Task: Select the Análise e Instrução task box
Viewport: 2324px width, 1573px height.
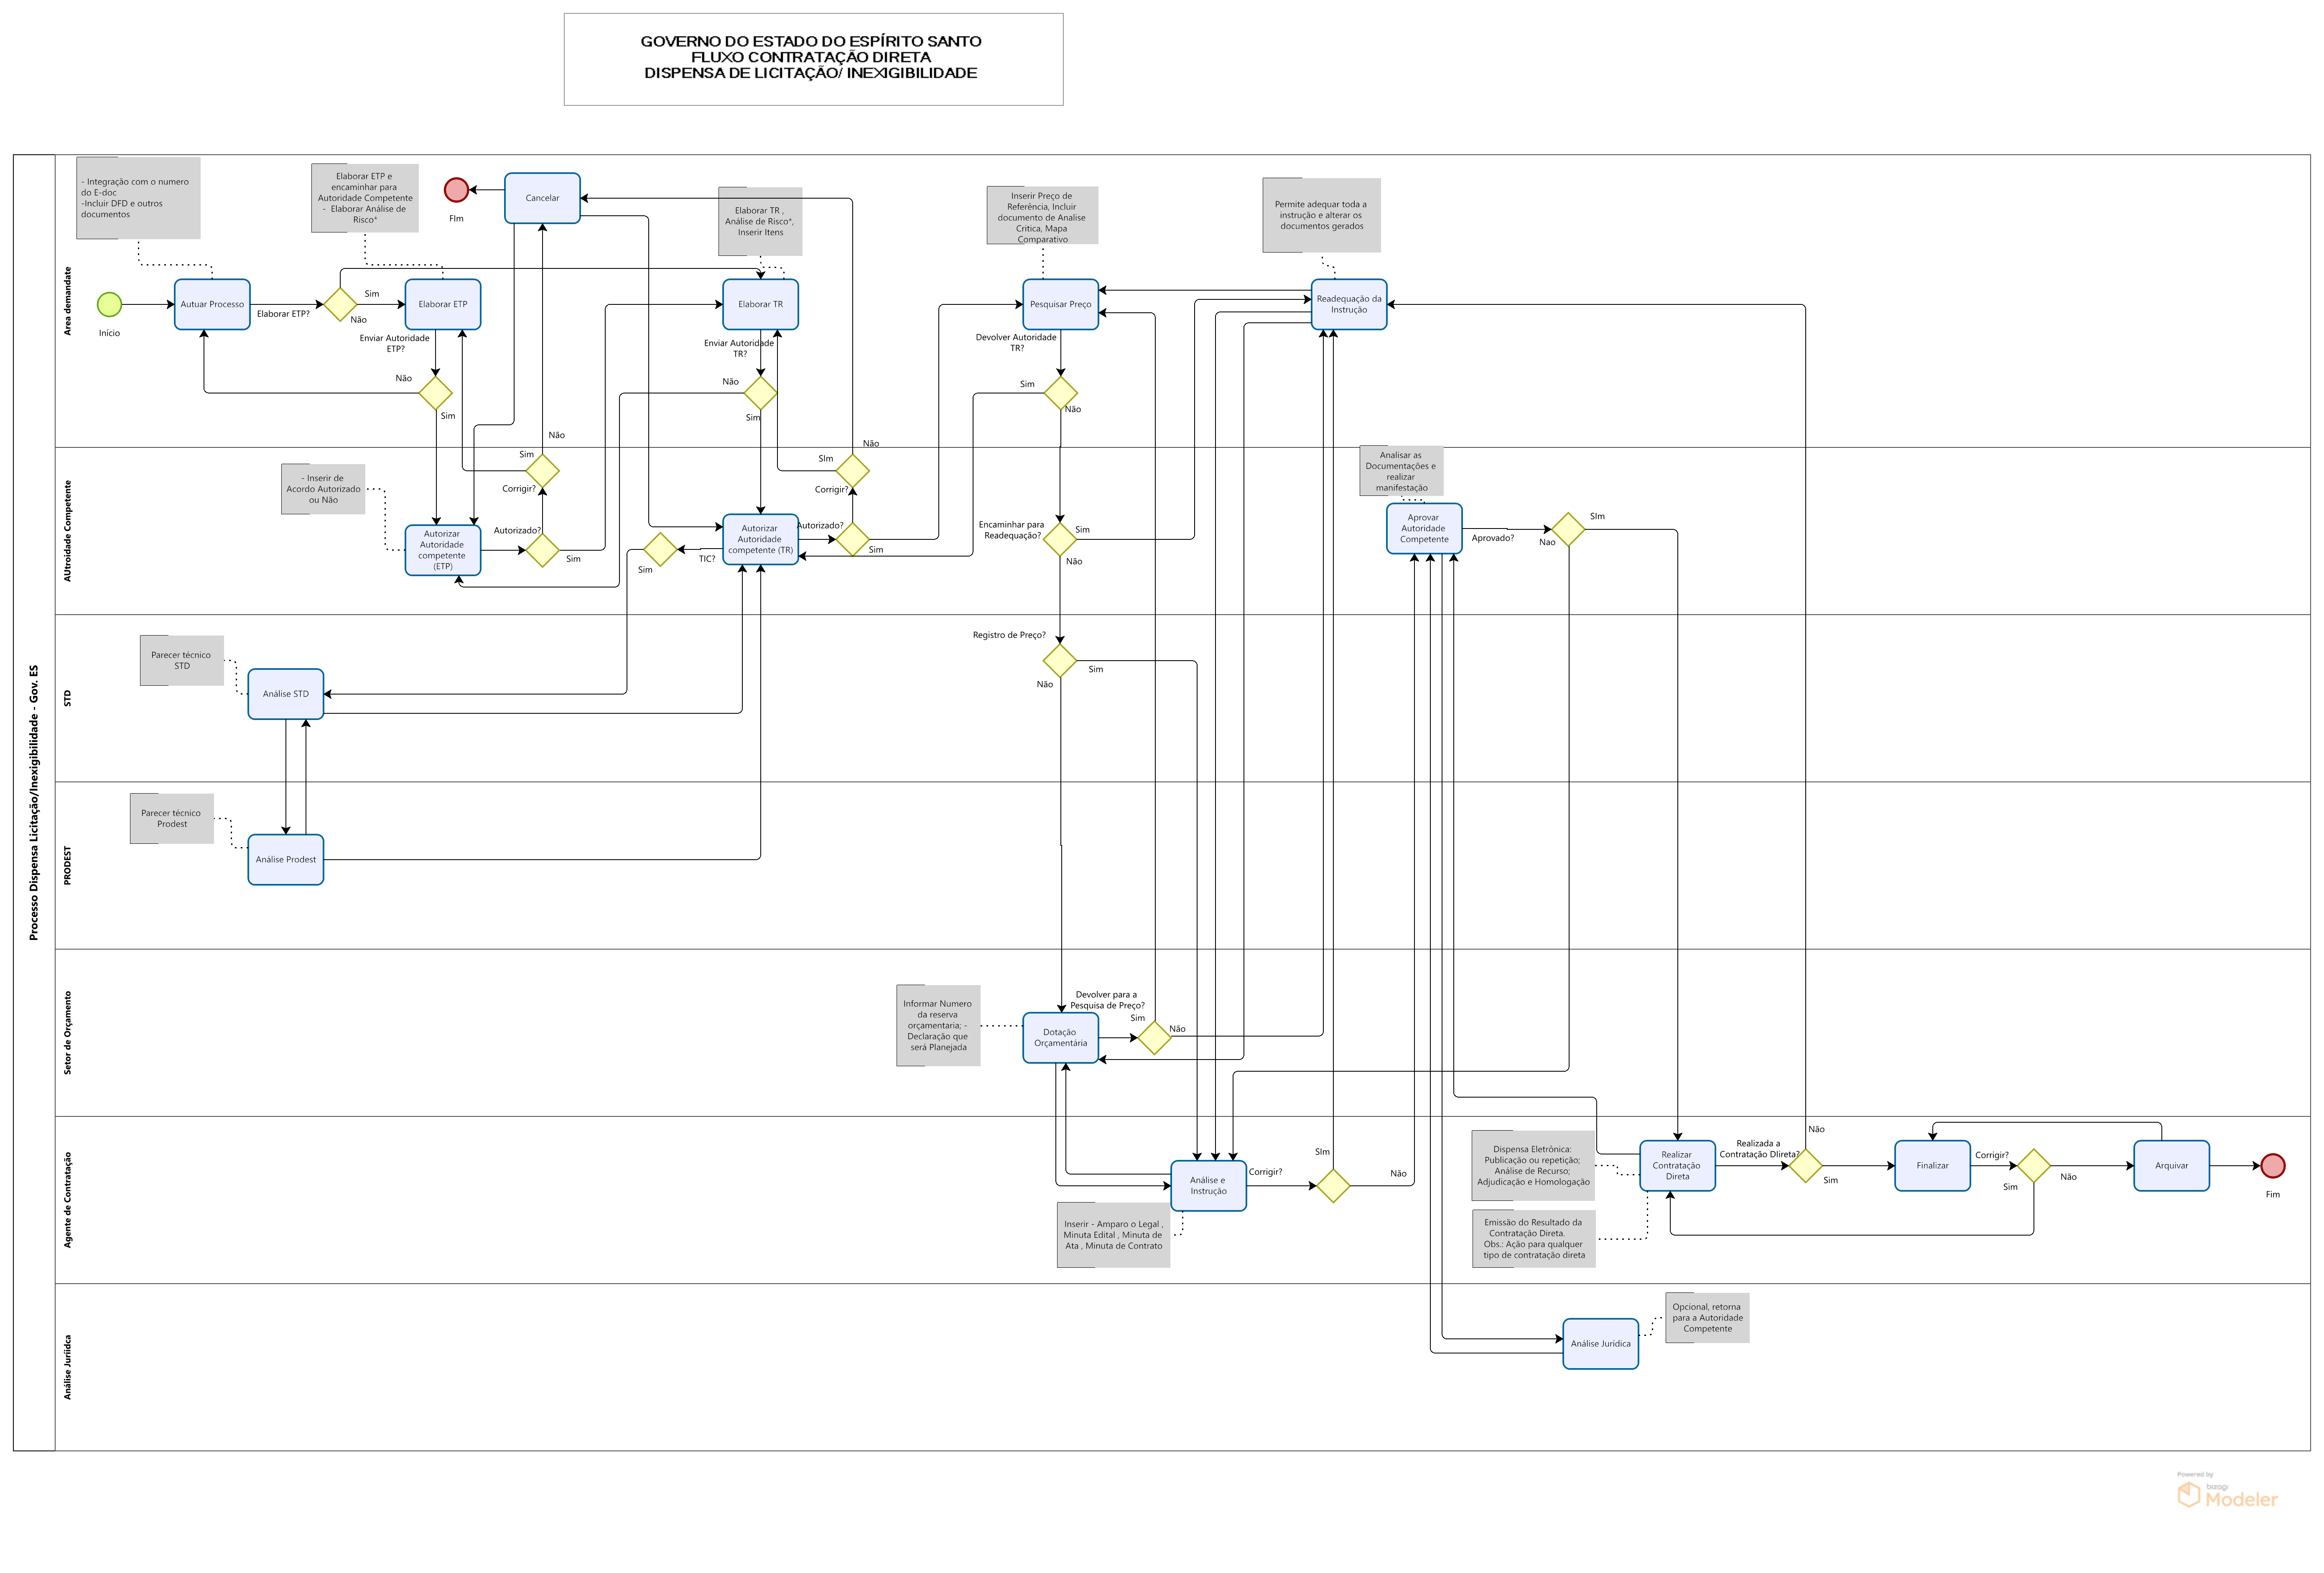Action: click(1208, 1186)
